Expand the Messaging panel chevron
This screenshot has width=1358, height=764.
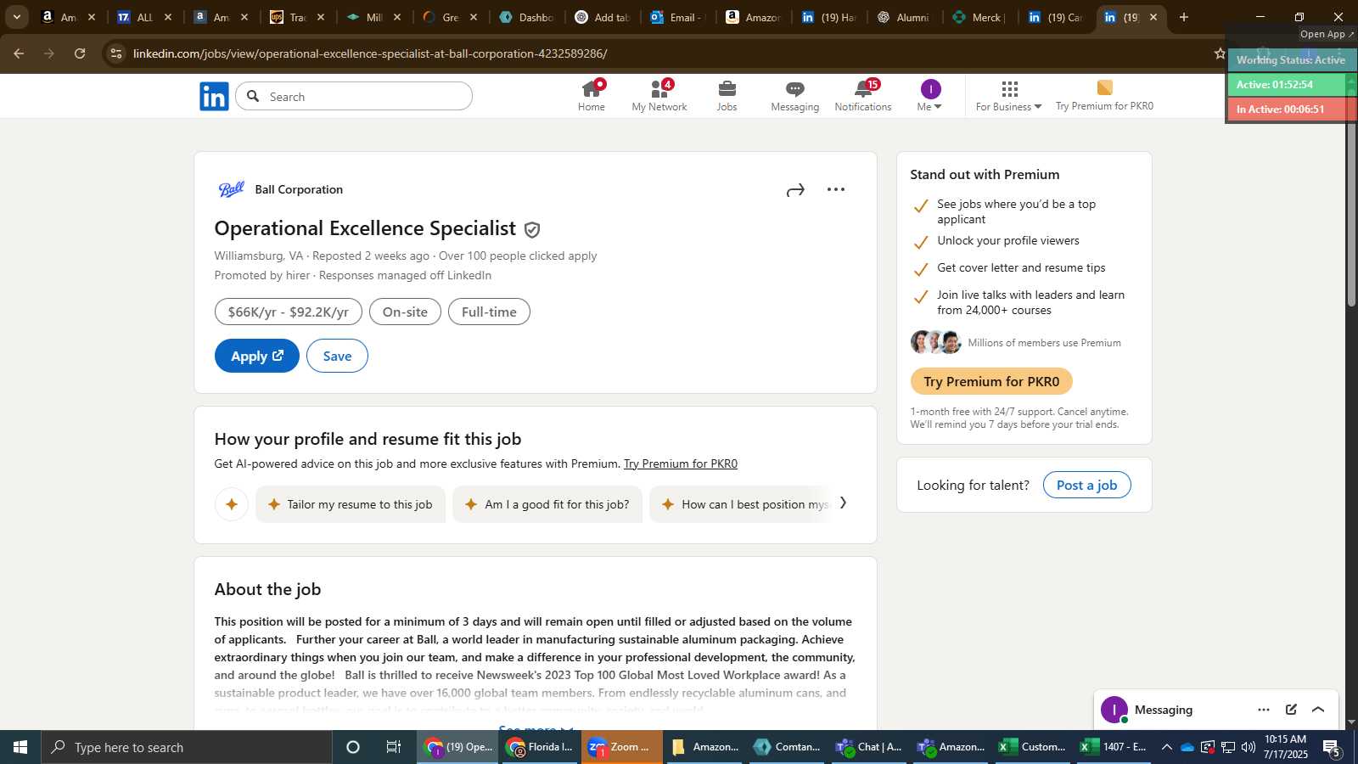tap(1318, 710)
